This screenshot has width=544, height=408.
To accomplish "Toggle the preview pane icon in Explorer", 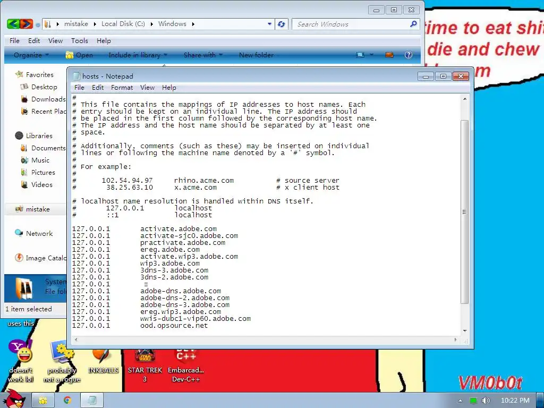I will [x=389, y=55].
